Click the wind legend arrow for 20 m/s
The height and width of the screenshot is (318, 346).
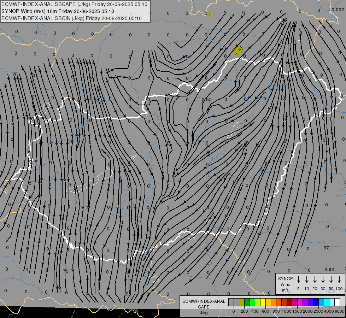(315, 279)
